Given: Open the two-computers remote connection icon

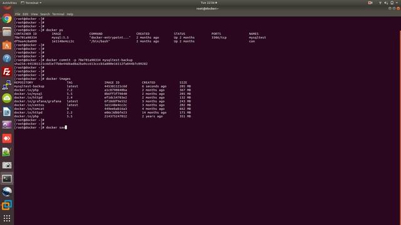Looking at the screenshot, I should 7,85.
